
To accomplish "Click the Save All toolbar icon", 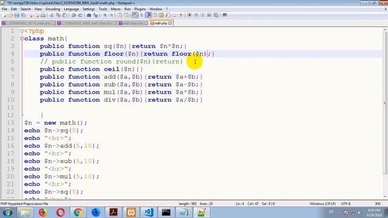I will (x=23, y=15).
